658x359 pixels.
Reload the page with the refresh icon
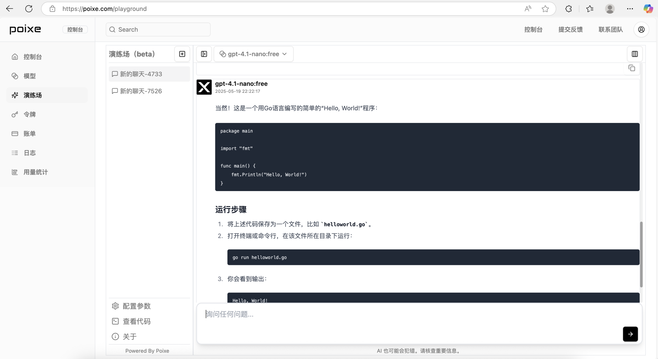click(x=29, y=9)
